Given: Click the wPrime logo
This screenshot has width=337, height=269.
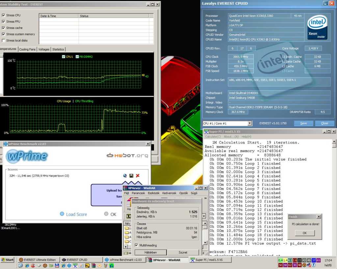Looking at the screenshot, I should (x=27, y=156).
